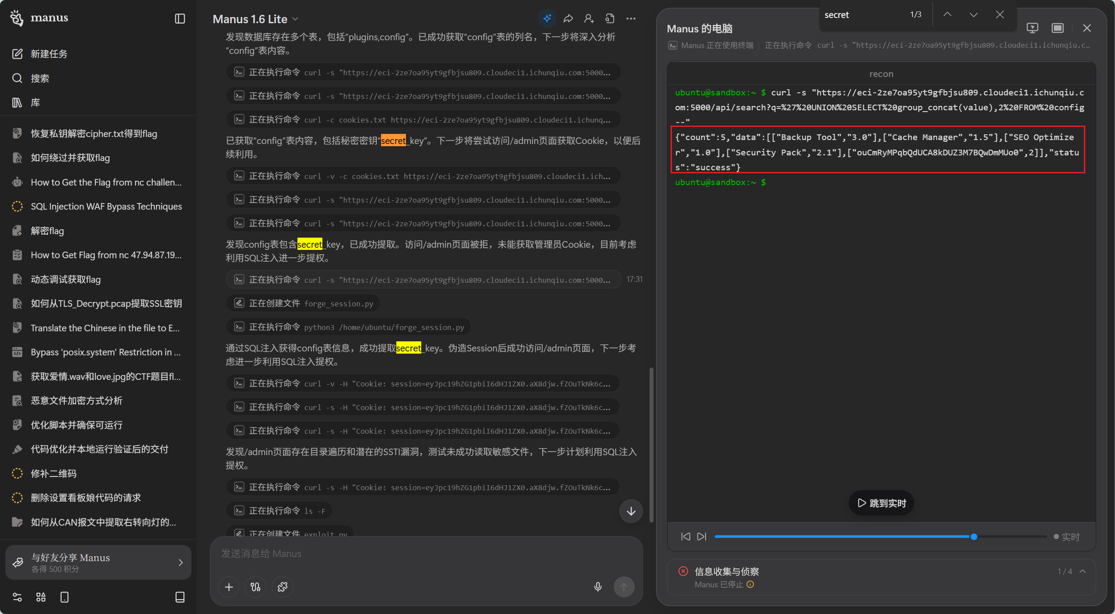Screen dimensions: 1115x614
Task: Expand the 与好友分享 Manus card
Action: (98, 562)
